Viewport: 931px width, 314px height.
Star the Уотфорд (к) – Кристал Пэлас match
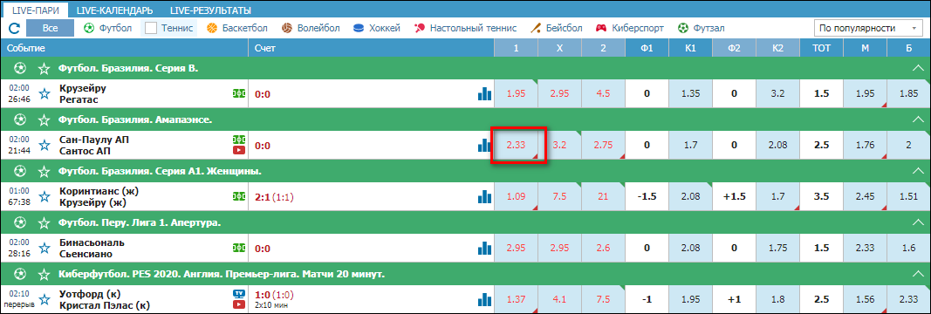pos(44,299)
